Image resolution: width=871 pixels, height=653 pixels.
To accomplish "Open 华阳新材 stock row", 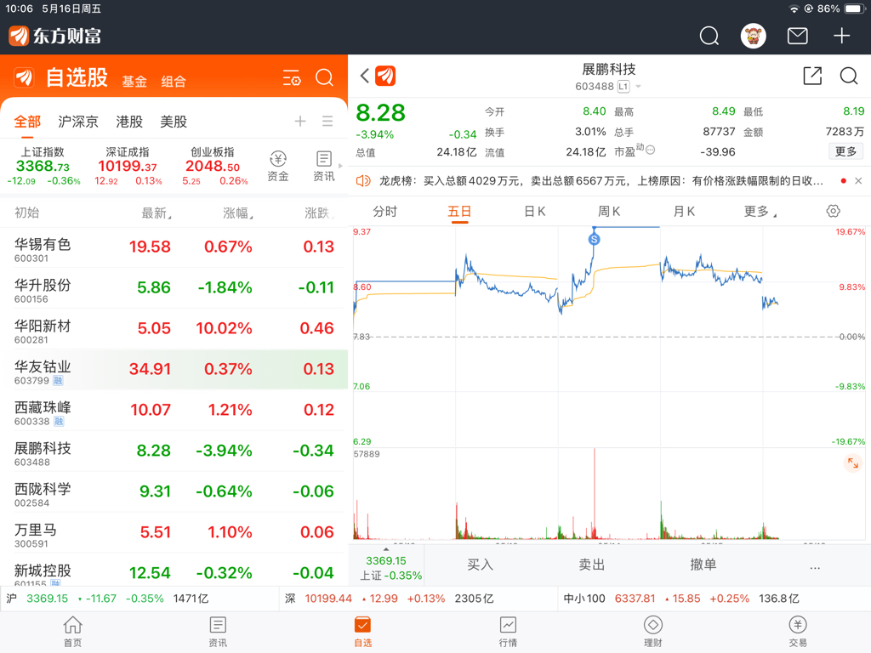I will tap(174, 329).
